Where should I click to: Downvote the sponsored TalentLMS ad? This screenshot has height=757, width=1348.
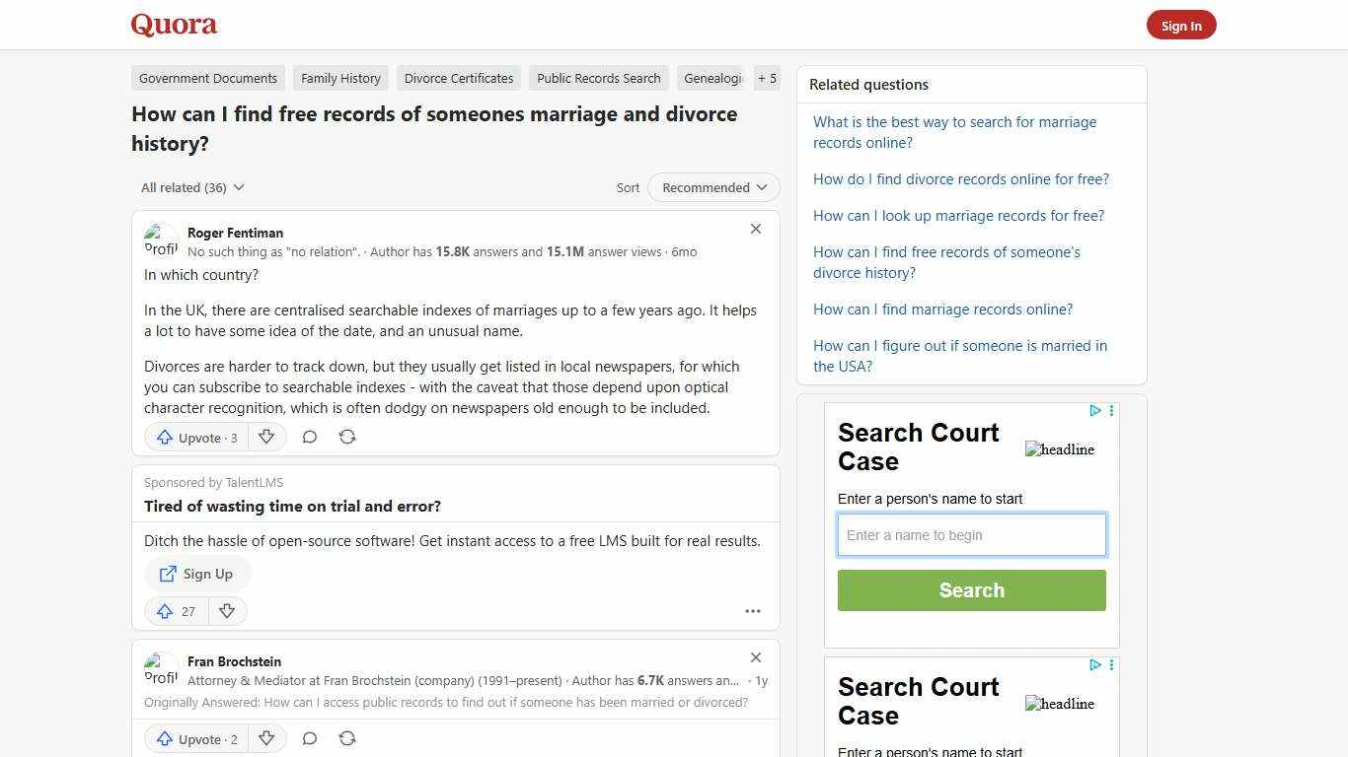point(227,611)
